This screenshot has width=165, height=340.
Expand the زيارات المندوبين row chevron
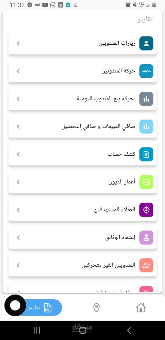pyautogui.click(x=18, y=44)
